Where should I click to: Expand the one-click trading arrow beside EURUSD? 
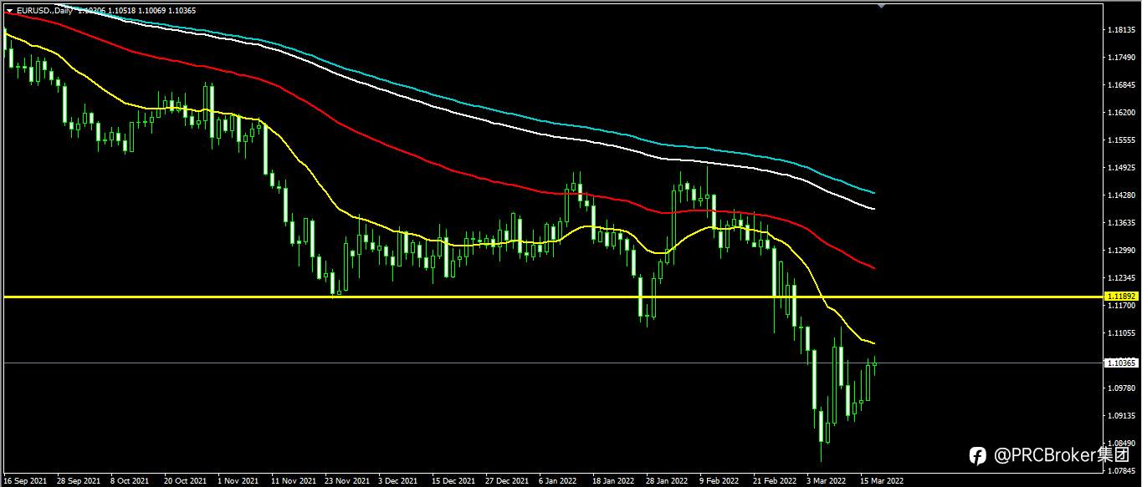pyautogui.click(x=9, y=10)
